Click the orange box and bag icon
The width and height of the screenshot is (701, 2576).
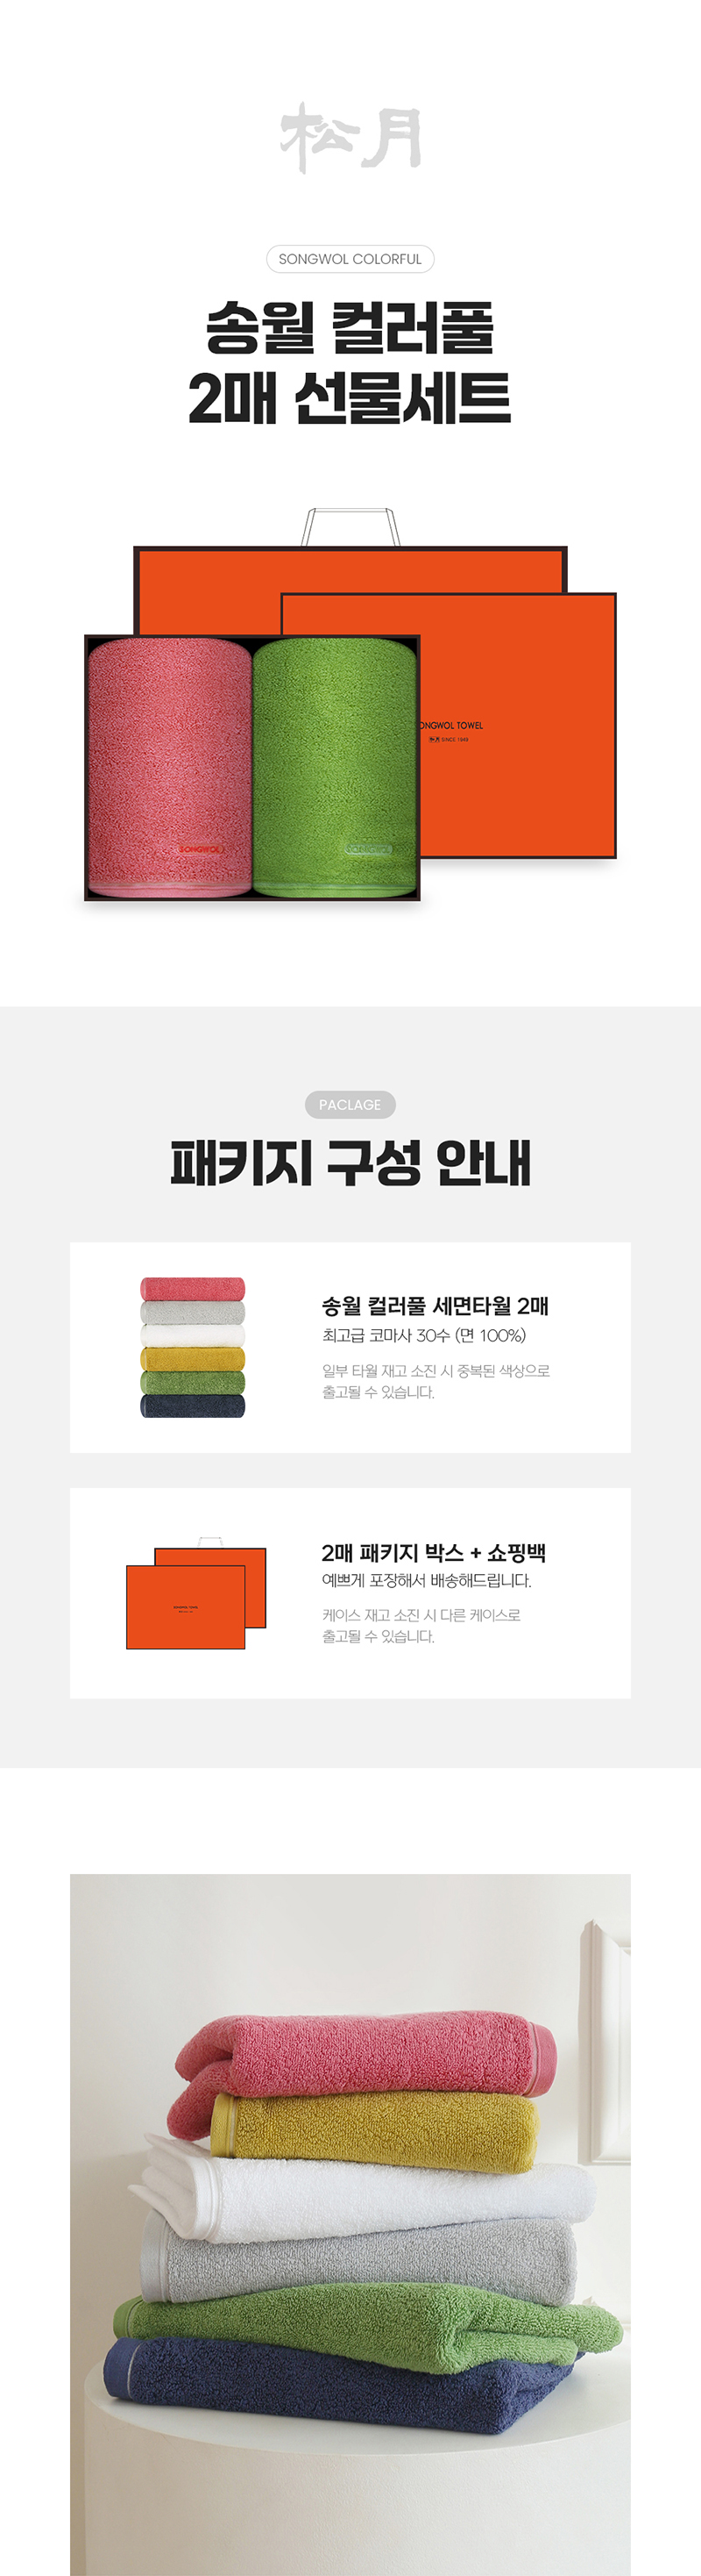(x=195, y=1592)
